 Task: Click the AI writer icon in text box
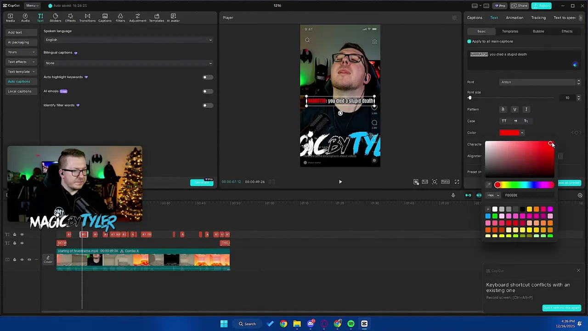click(575, 64)
